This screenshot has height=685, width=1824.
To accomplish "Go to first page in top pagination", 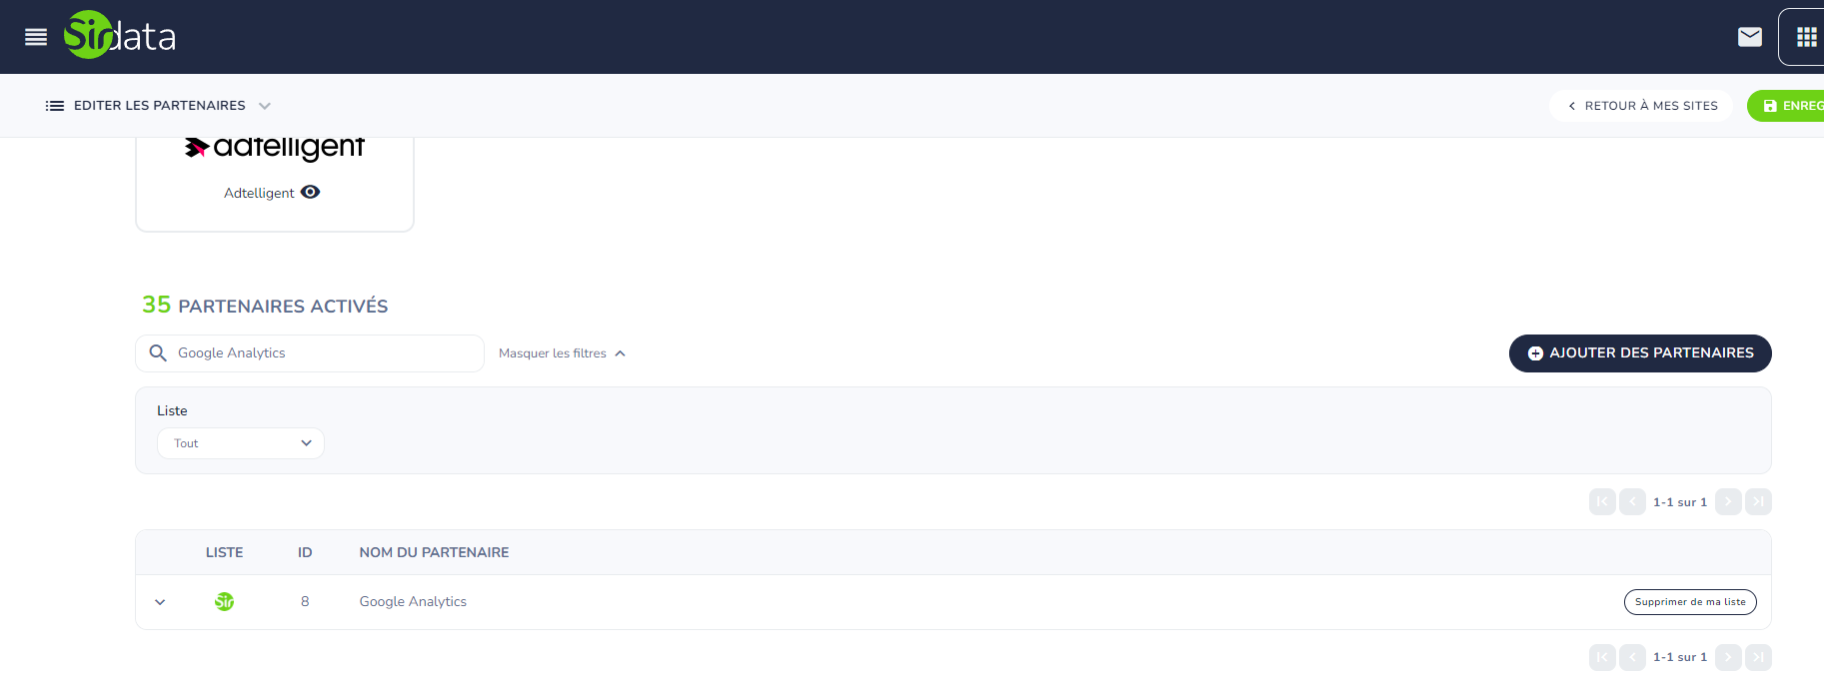I will click(x=1602, y=501).
